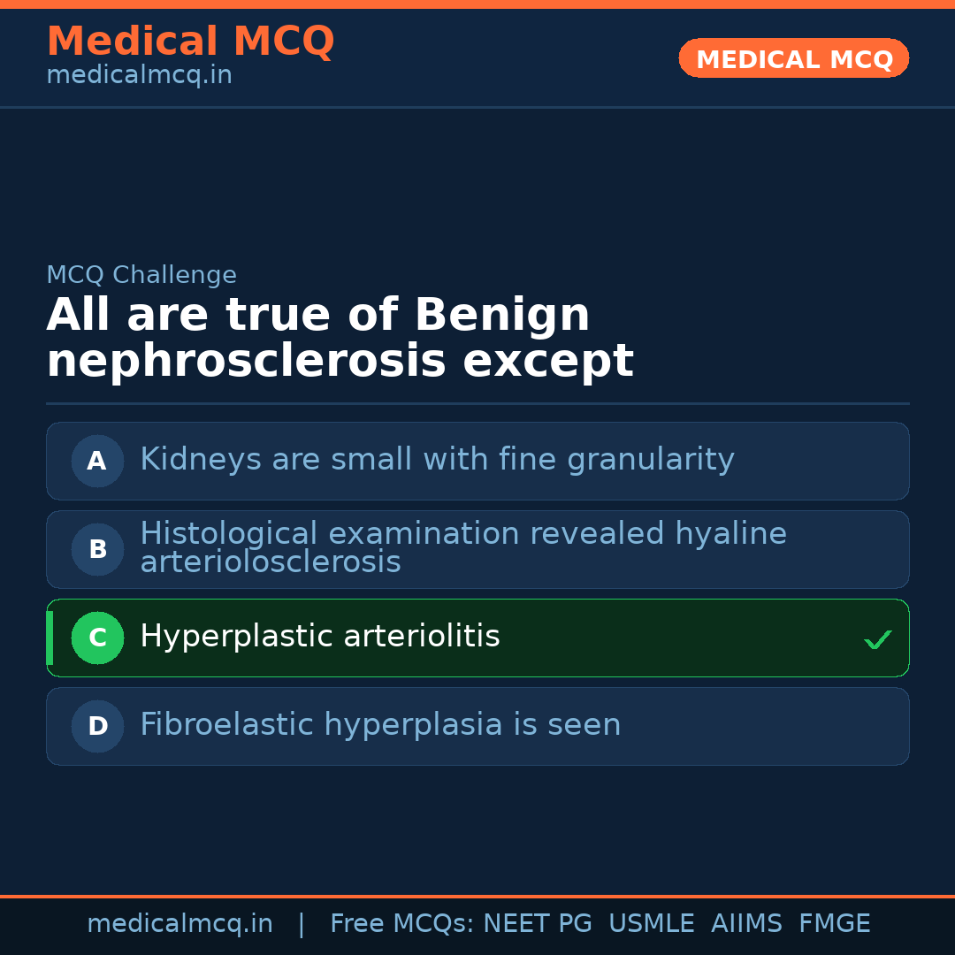Select the 'Hyperplastic arteriolitis' answer

pyautogui.click(x=320, y=637)
